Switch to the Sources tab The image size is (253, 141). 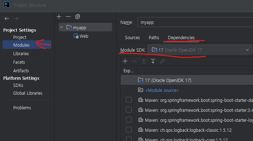coord(132,38)
